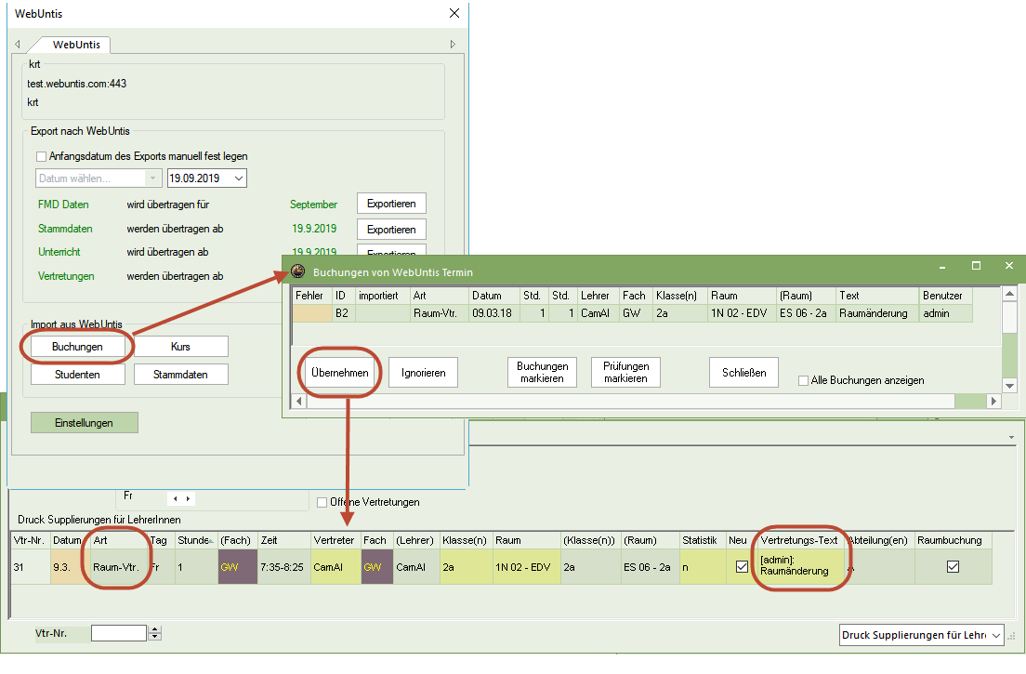Click Übernehmen in the Buchungen dialog
Image resolution: width=1026 pixels, height=674 pixels.
coord(340,373)
